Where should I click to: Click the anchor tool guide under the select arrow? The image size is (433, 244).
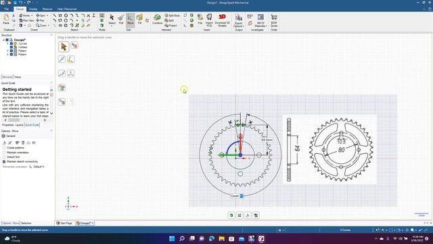[x=62, y=59]
